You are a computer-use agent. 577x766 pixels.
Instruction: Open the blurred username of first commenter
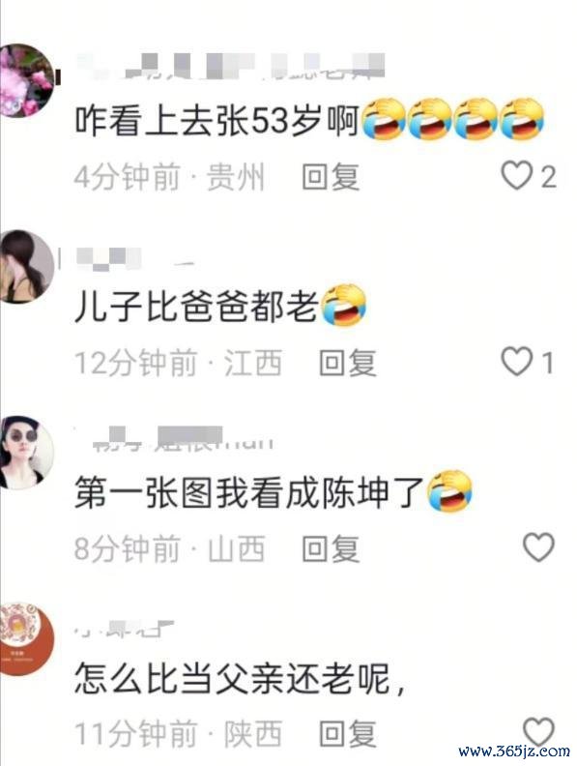click(x=230, y=67)
